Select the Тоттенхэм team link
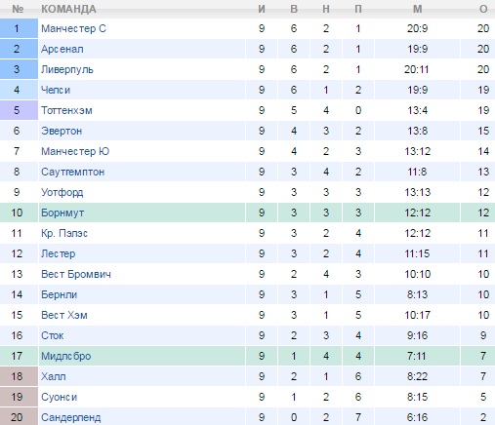 coord(66,110)
